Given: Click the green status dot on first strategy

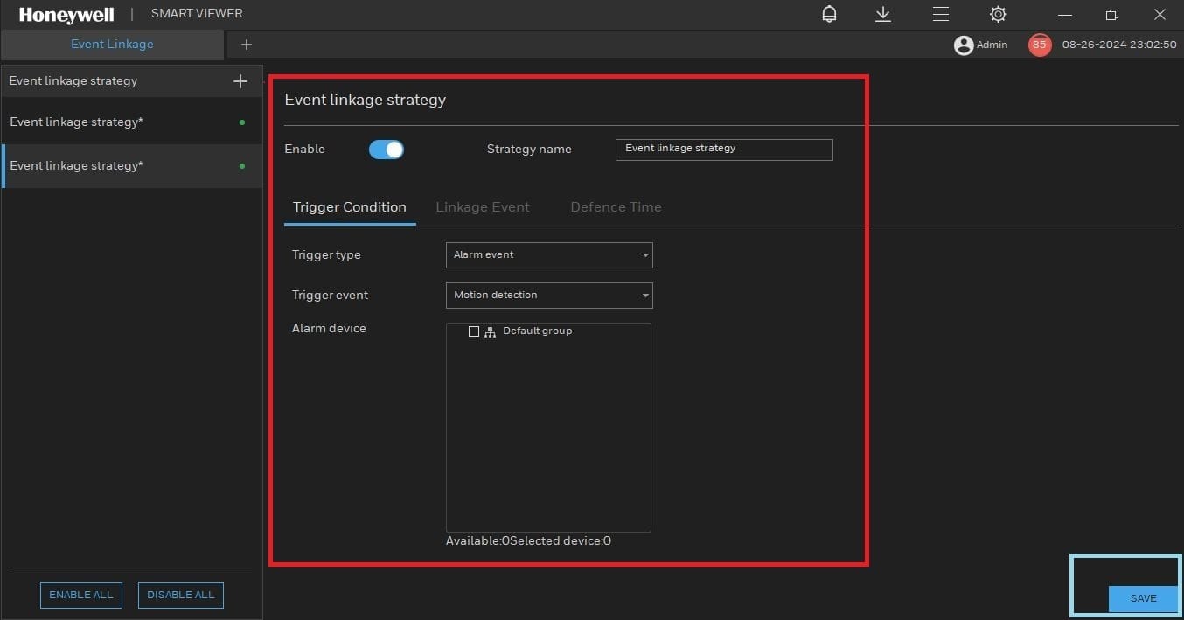Looking at the screenshot, I should (x=241, y=122).
